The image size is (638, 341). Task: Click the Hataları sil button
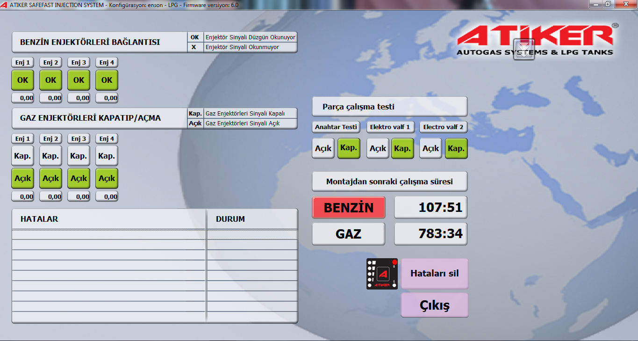(435, 274)
